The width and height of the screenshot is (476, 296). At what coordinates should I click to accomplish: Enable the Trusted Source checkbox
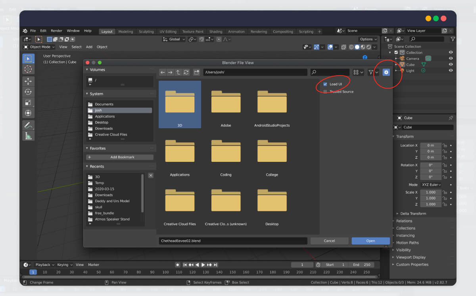pyautogui.click(x=325, y=92)
